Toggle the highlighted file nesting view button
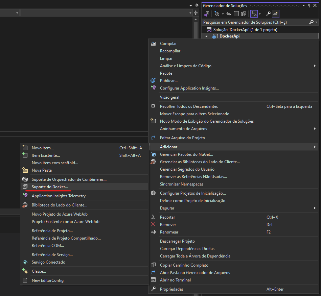The width and height of the screenshot is (321, 296). point(254,14)
